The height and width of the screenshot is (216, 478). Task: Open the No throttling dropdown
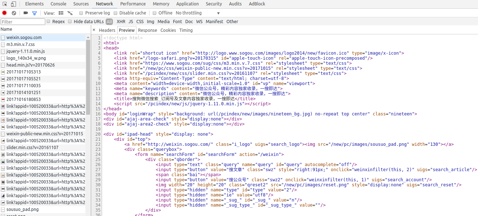198,13
